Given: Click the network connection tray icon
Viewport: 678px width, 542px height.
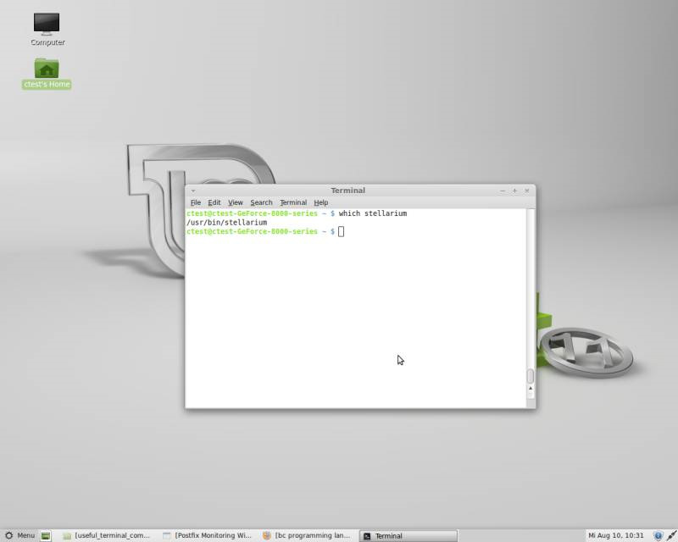Looking at the screenshot, I should 671,536.
